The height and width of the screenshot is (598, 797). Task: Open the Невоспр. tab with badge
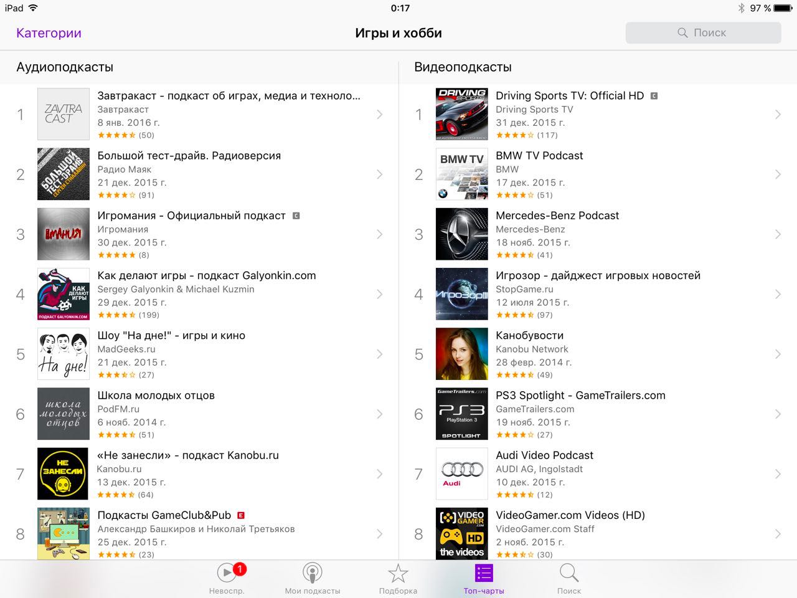click(227, 579)
